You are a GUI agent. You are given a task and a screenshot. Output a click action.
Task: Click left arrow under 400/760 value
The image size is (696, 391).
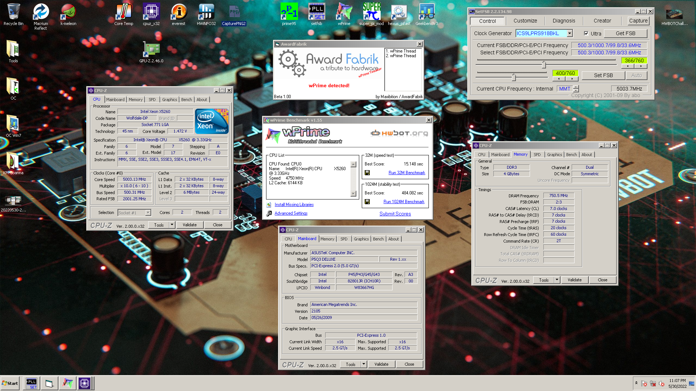point(559,79)
